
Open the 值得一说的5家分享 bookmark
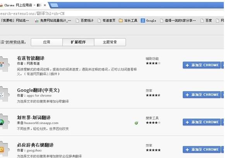pos(178,20)
